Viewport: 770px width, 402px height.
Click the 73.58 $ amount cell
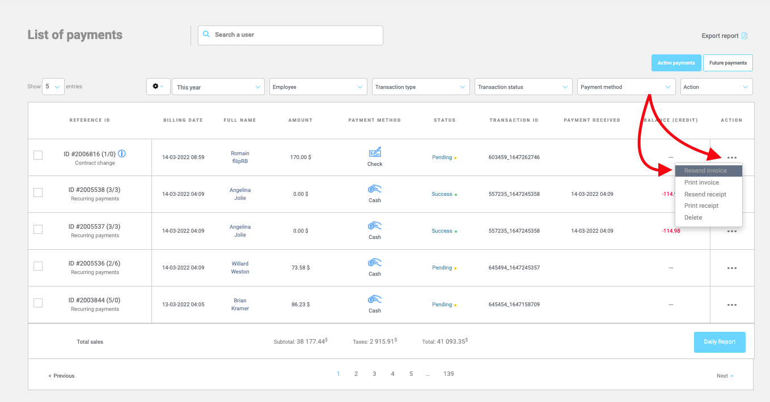[300, 268]
